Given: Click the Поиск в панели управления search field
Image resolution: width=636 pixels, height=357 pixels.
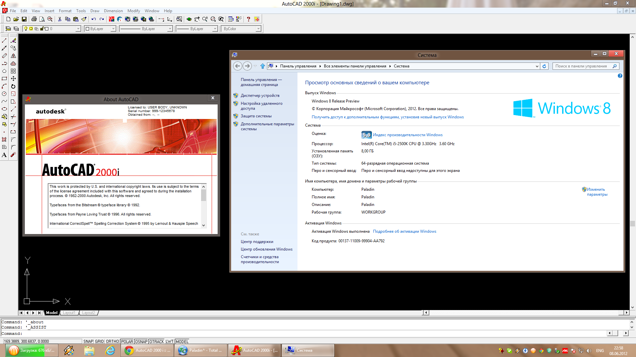Looking at the screenshot, I should [585, 66].
